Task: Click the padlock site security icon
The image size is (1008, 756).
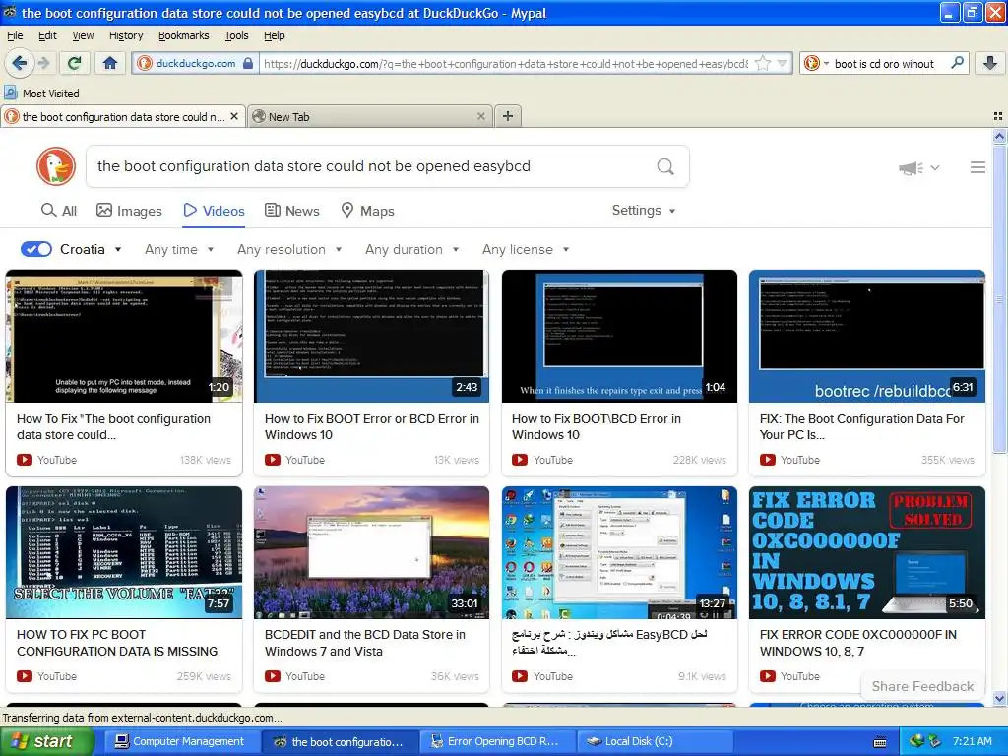Action: (x=248, y=63)
